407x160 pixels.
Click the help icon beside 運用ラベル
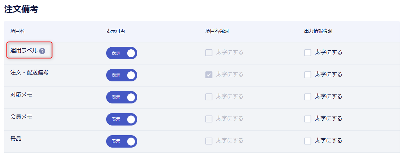click(x=42, y=51)
